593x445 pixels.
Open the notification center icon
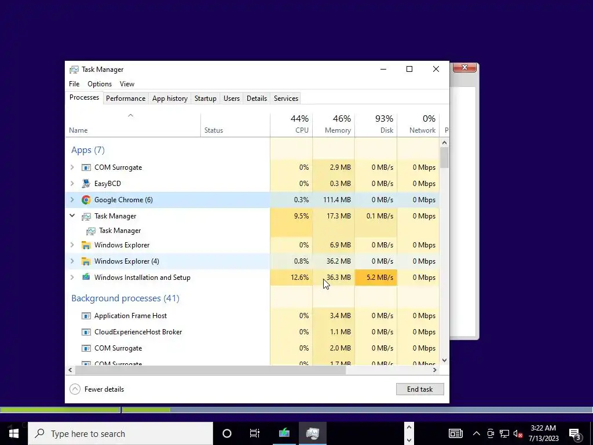point(575,433)
